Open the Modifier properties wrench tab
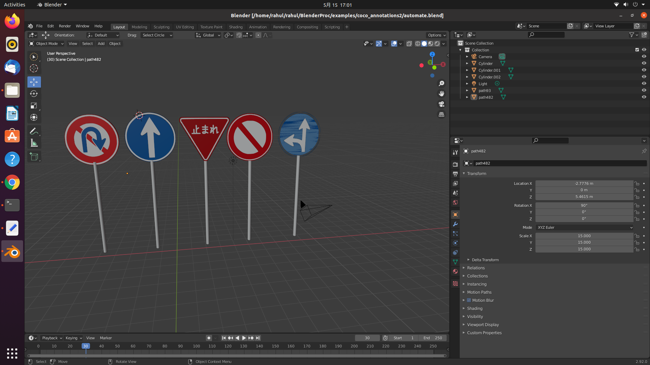This screenshot has width=650, height=365. [455, 224]
